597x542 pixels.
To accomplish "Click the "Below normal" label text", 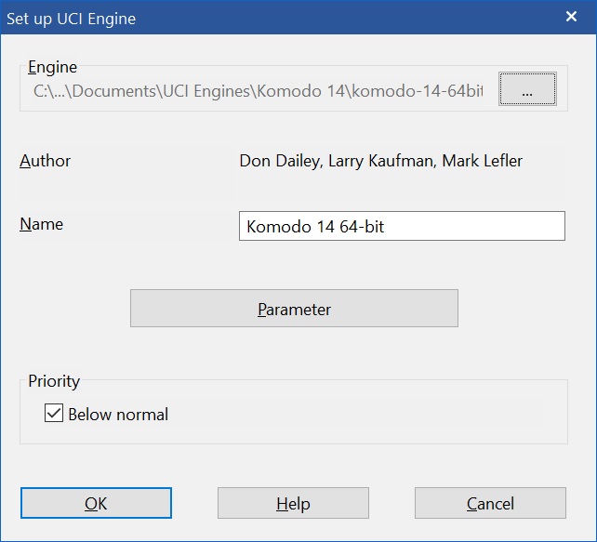I will (x=118, y=415).
